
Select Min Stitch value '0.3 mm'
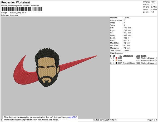127,45
